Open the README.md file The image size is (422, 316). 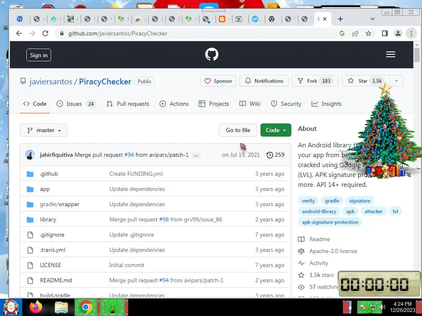coord(56,280)
